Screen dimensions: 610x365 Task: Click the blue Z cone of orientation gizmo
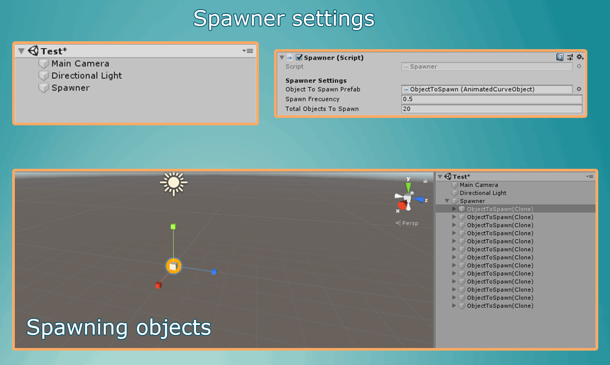[x=419, y=200]
